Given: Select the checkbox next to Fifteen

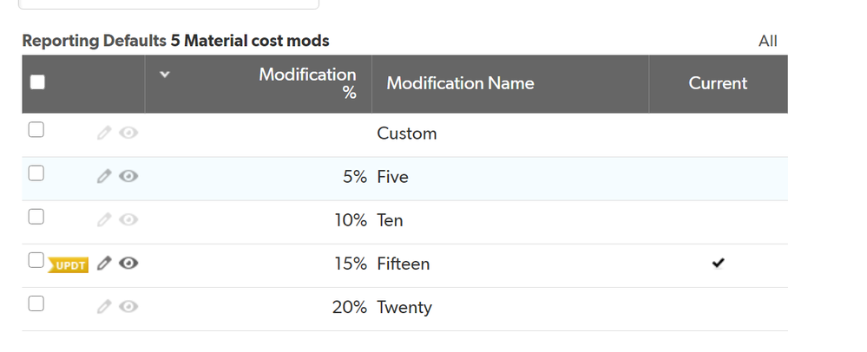Looking at the screenshot, I should click(36, 260).
